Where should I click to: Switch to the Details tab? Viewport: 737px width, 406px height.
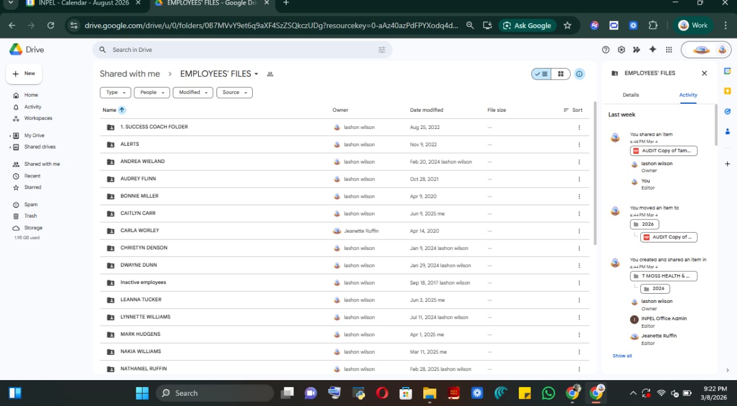click(630, 95)
